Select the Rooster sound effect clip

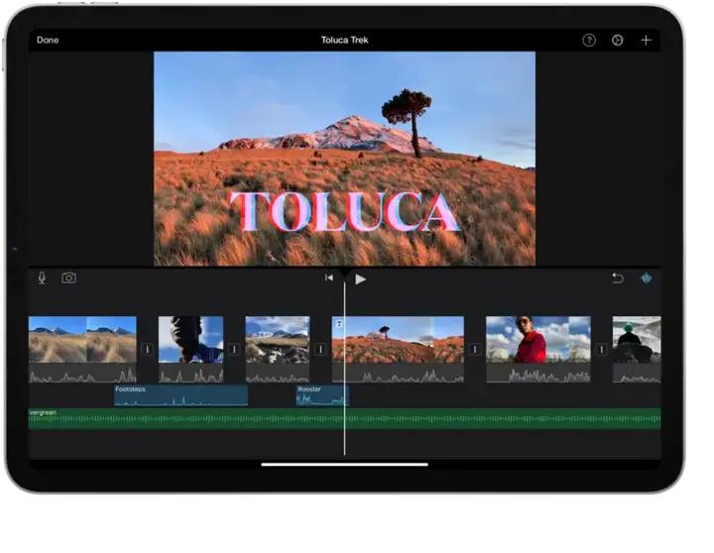[x=320, y=395]
